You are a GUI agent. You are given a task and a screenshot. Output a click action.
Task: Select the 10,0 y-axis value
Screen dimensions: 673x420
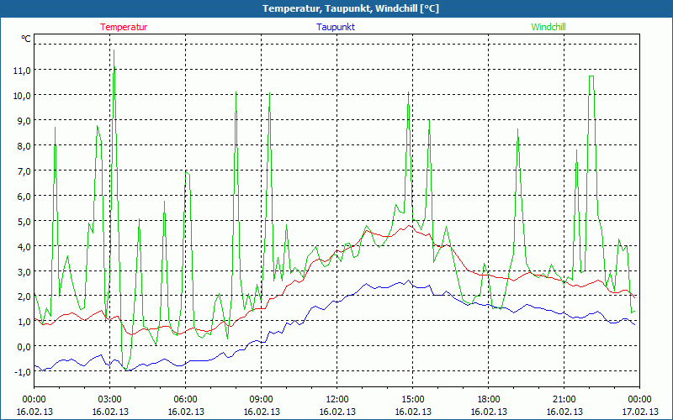22,95
